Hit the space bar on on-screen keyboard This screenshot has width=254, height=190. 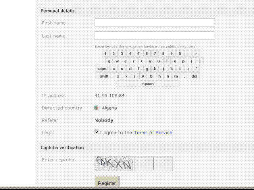tap(148, 84)
